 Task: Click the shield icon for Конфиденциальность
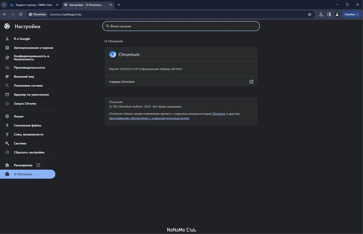point(7,57)
